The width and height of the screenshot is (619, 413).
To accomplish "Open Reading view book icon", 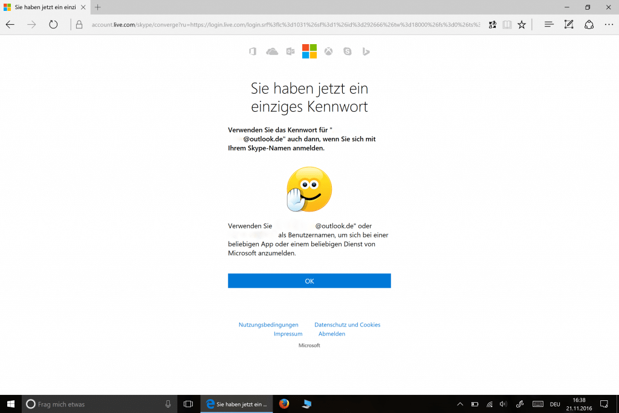I will tap(507, 24).
